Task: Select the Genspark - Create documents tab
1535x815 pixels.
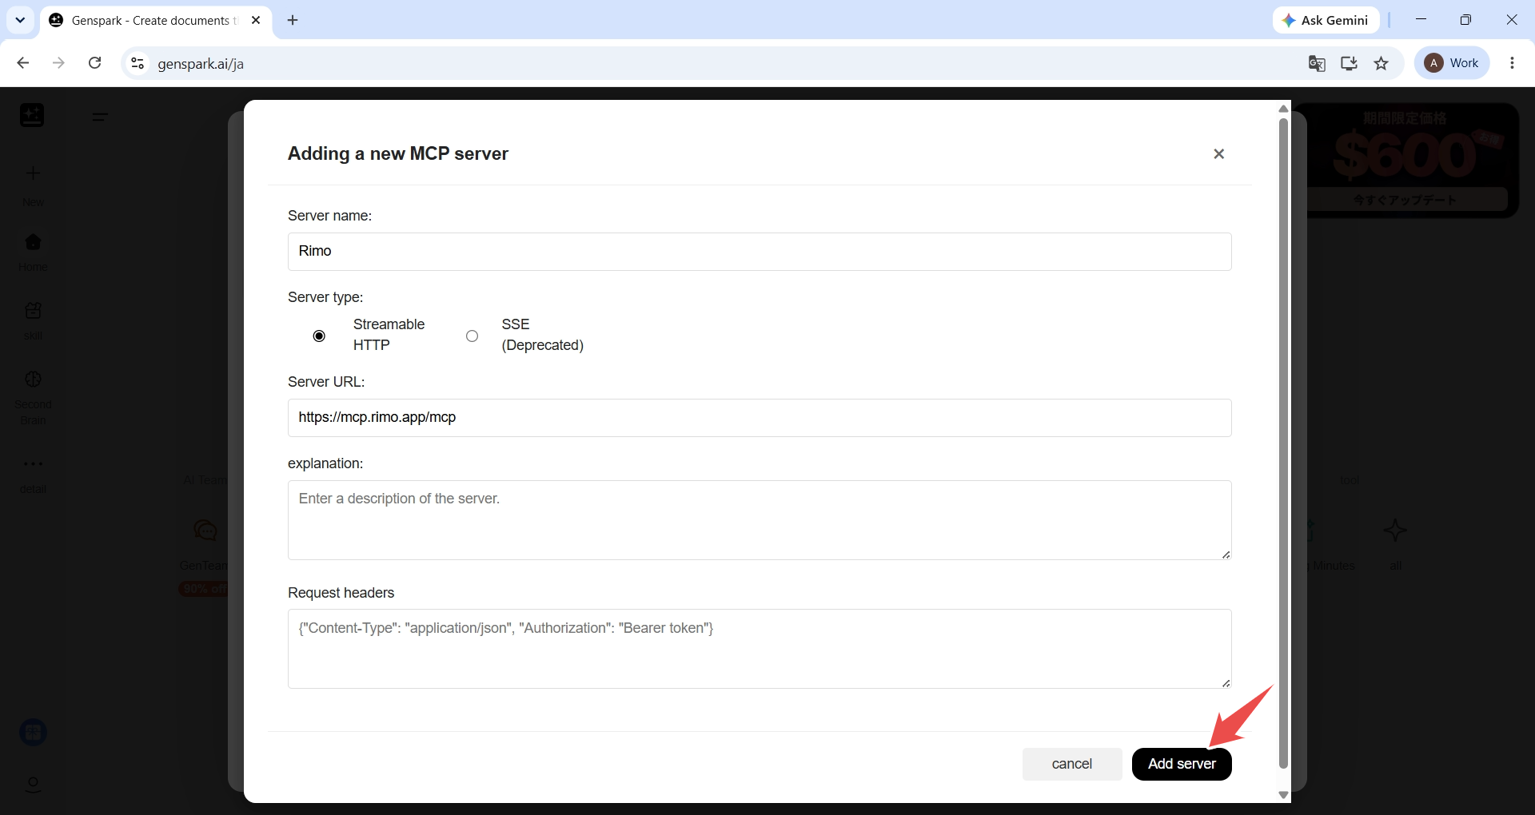Action: 156,20
